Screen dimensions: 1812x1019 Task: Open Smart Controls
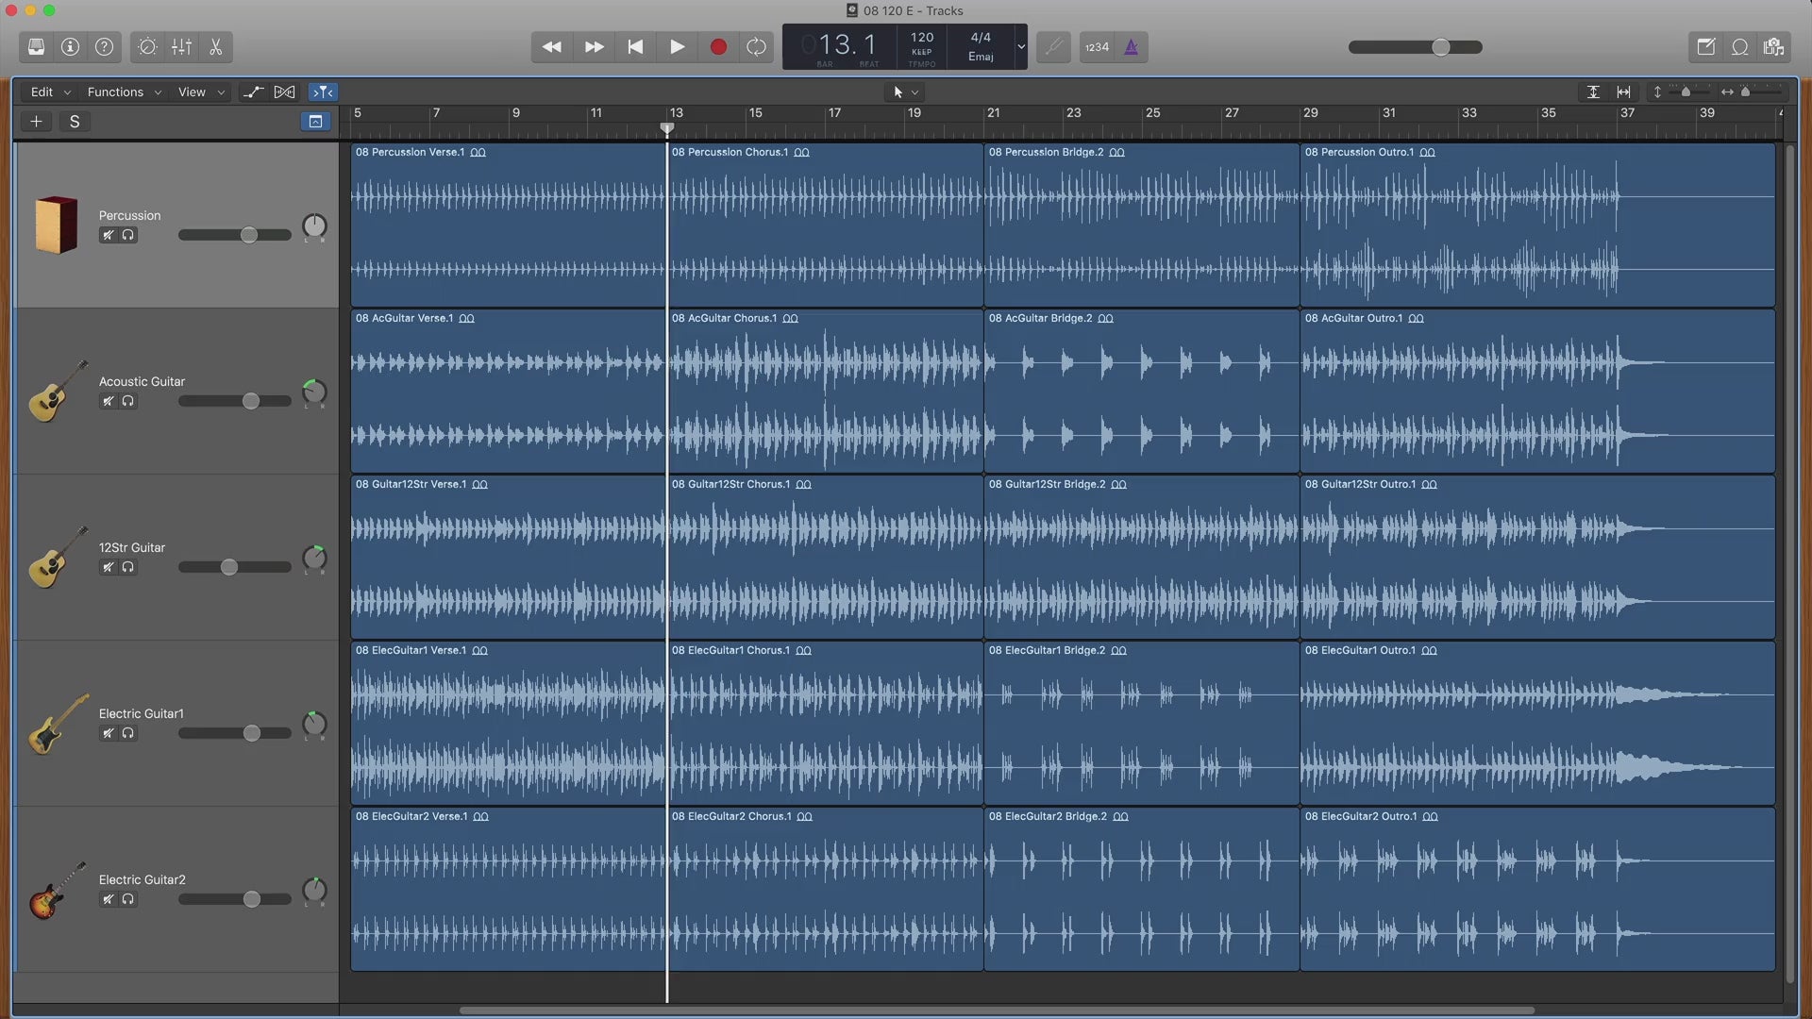[147, 47]
